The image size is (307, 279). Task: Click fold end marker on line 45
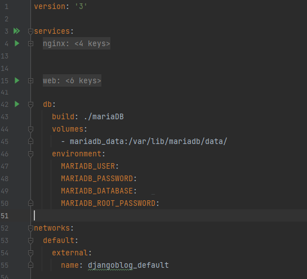click(30, 141)
